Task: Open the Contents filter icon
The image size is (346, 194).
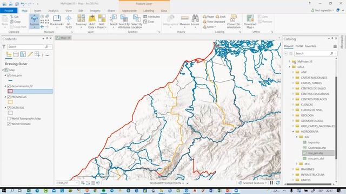Action: click(4, 47)
